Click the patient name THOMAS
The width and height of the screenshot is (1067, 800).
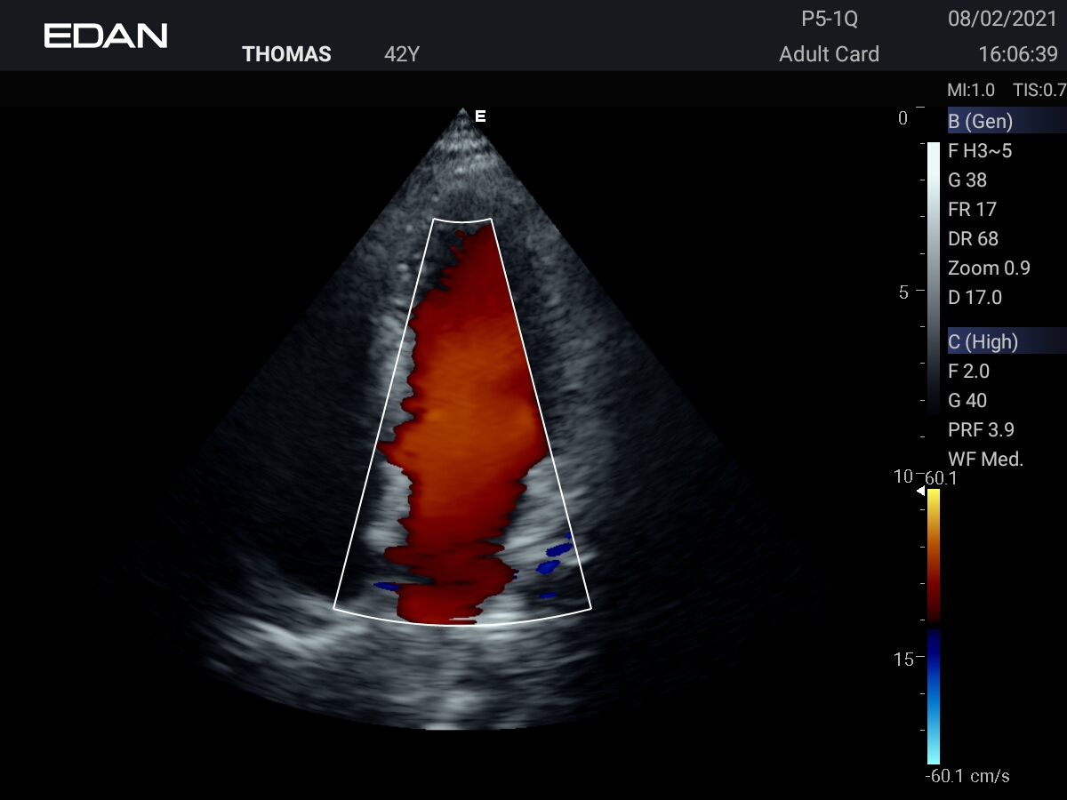pyautogui.click(x=286, y=54)
